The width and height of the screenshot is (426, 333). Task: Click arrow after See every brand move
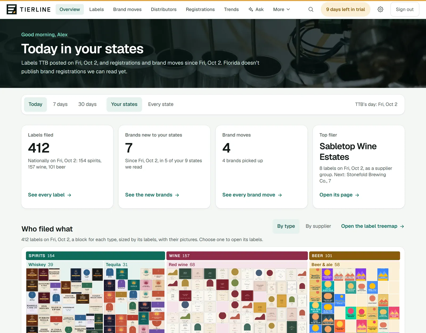tap(280, 195)
